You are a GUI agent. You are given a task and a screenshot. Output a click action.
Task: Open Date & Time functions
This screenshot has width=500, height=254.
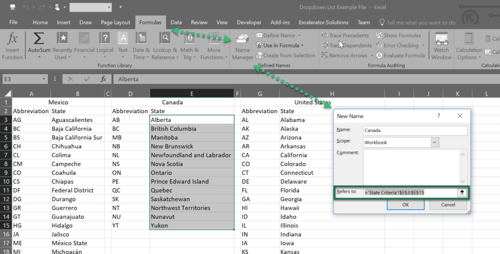coord(141,46)
